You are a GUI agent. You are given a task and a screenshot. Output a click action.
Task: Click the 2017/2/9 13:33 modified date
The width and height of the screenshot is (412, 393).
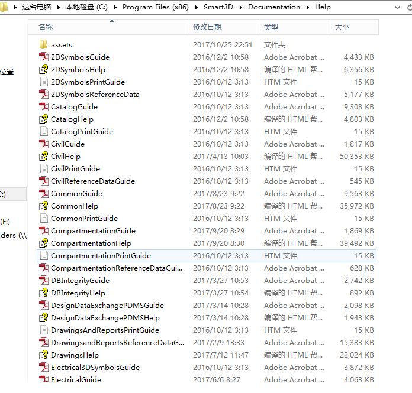218,343
